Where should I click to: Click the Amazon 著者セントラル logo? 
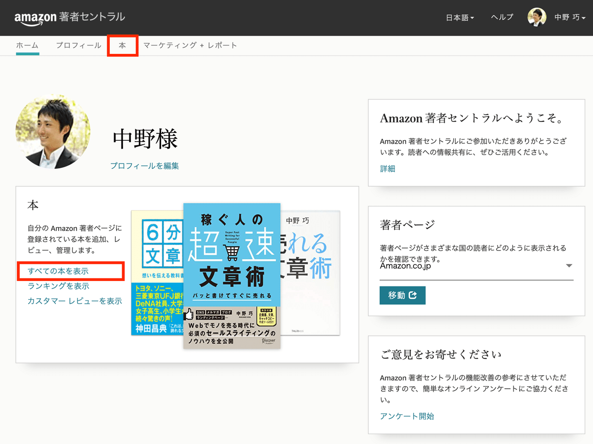tap(70, 18)
